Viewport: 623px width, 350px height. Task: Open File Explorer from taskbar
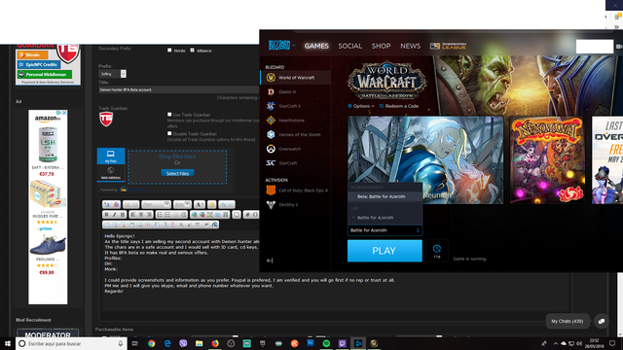point(199,343)
